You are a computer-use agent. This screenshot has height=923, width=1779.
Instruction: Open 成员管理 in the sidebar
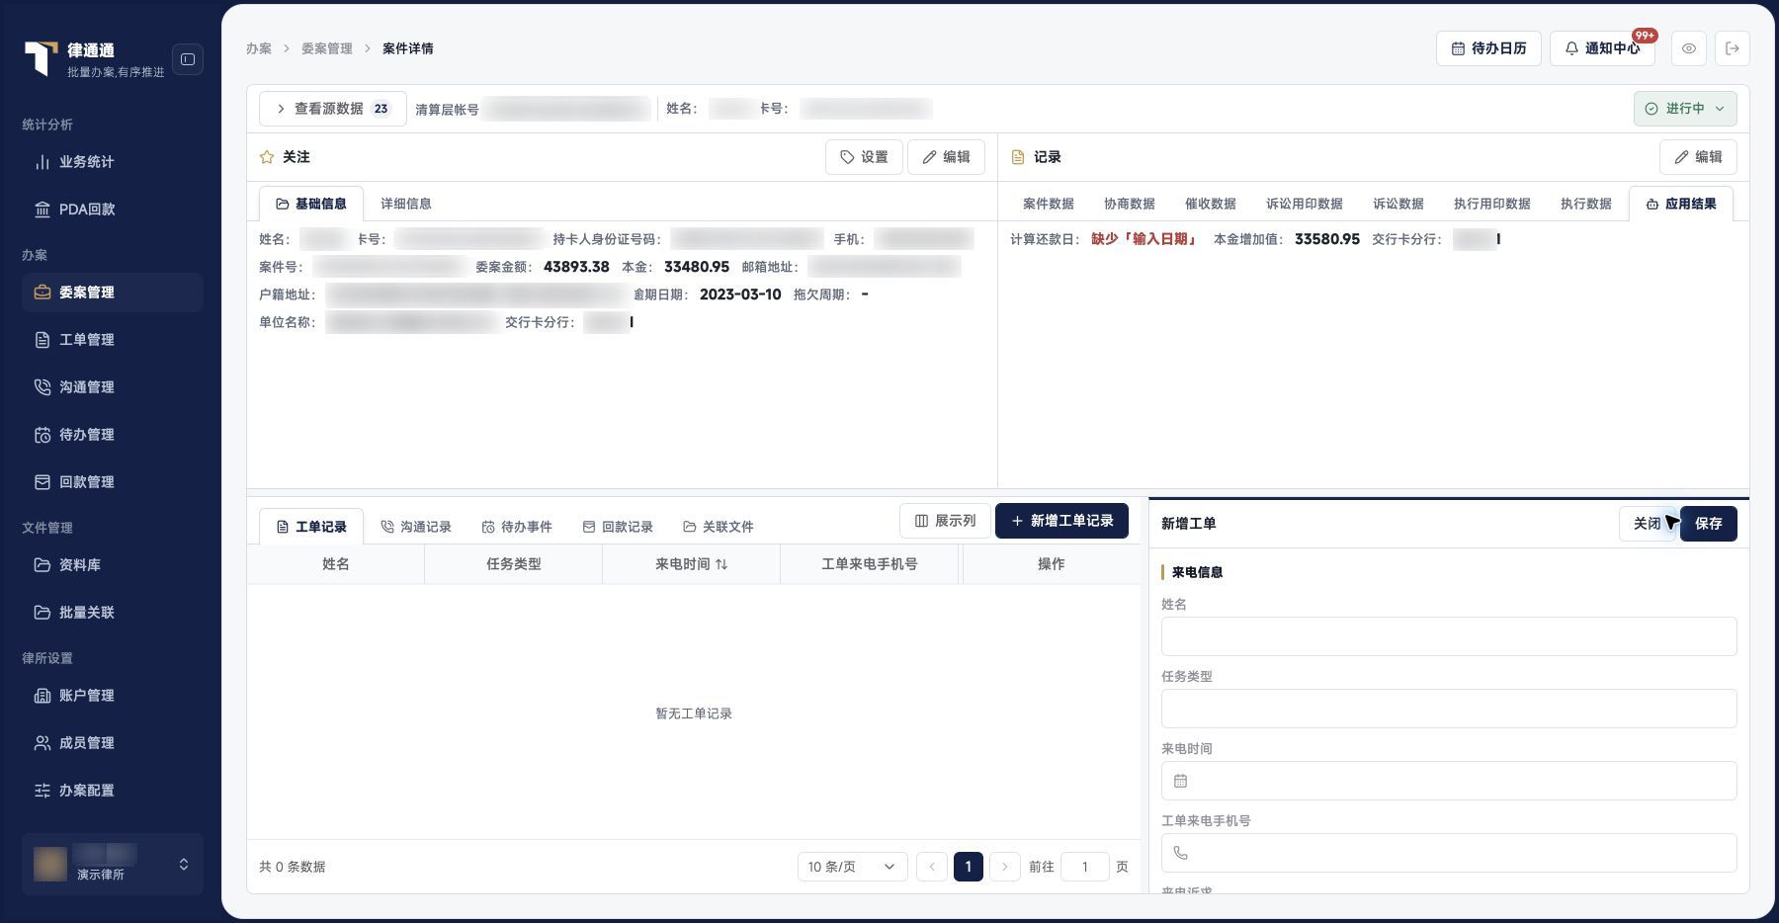click(x=113, y=743)
